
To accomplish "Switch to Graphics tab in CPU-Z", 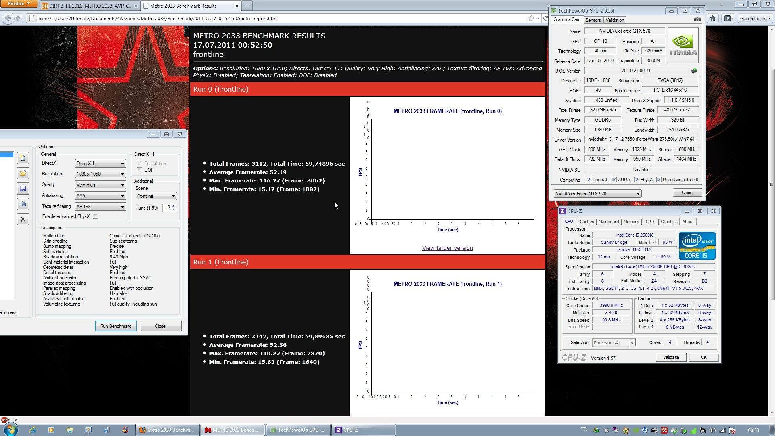I will point(669,222).
